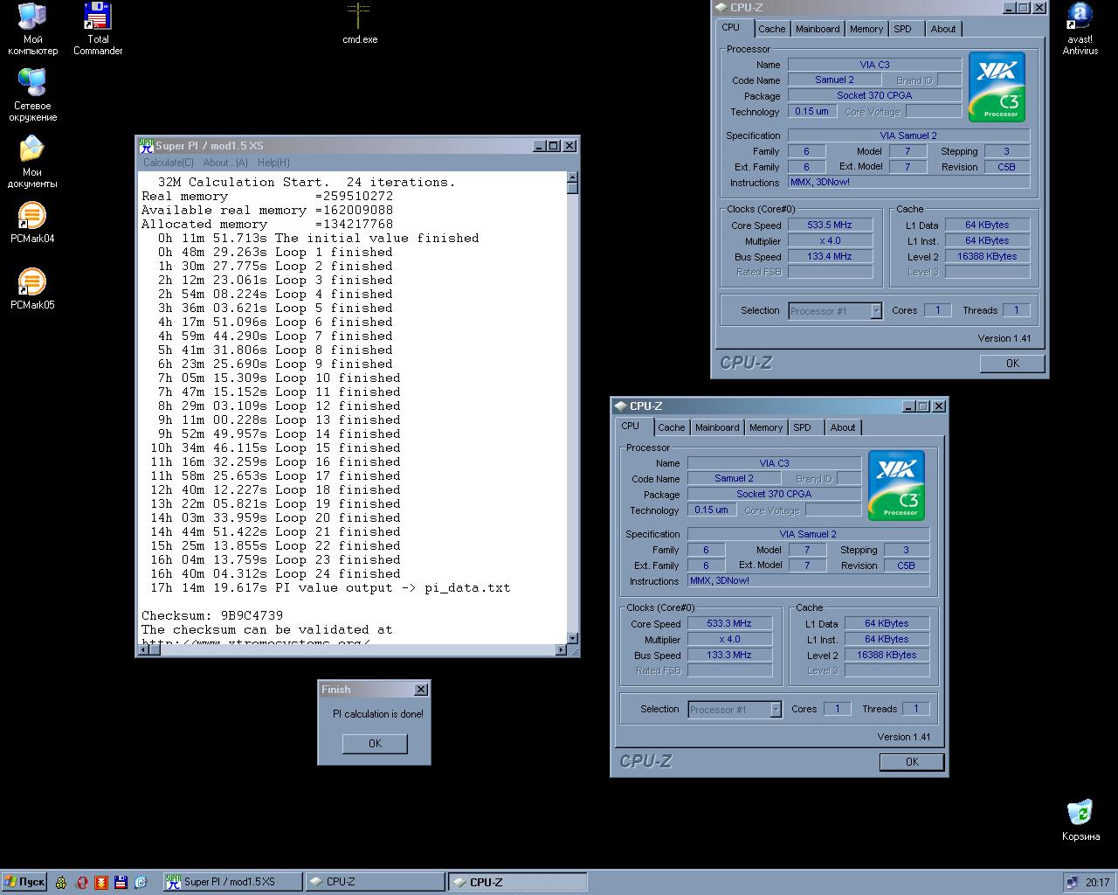Switch to the middle CPU-Z taskbar button
Image resolution: width=1118 pixels, height=895 pixels.
click(375, 882)
